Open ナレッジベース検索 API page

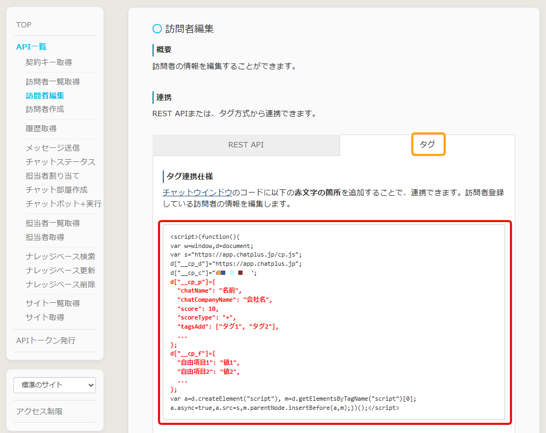[60, 257]
